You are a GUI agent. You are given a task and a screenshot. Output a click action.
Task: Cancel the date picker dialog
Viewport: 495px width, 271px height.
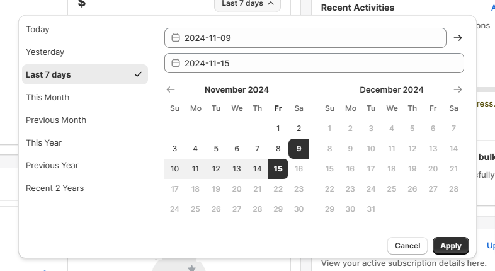407,246
